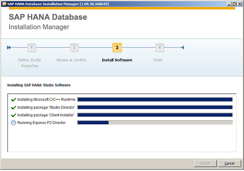Click clock icon beside Running Equinox P2 Director
Image resolution: width=244 pixels, height=171 pixels.
pos(13,123)
